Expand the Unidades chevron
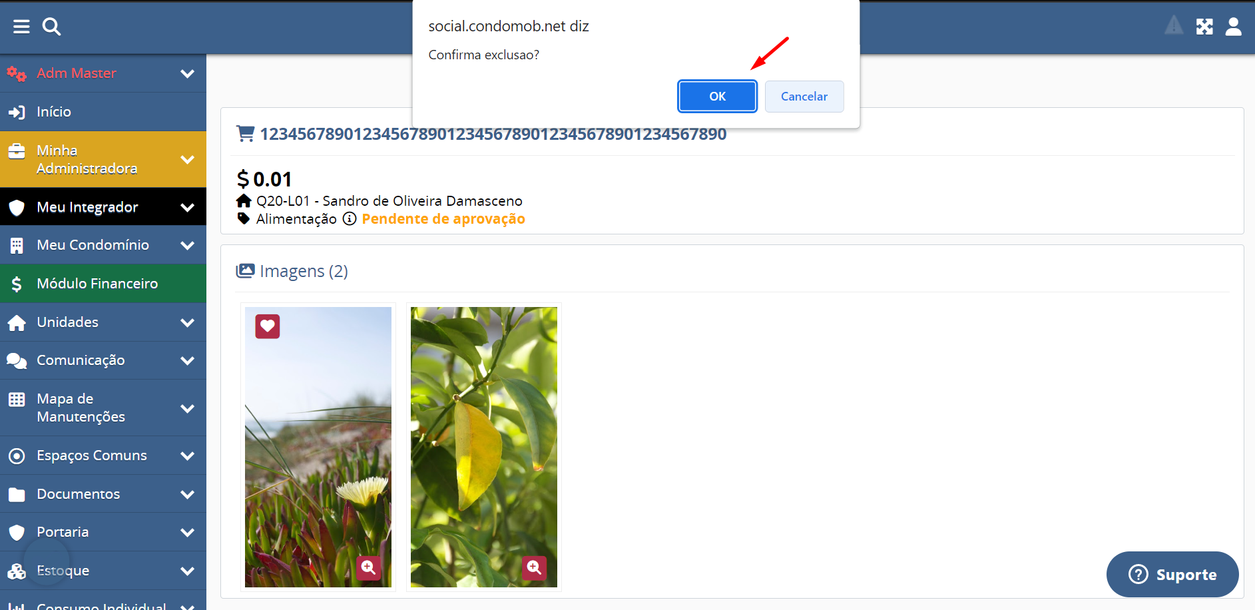Image resolution: width=1255 pixels, height=610 pixels. point(188,323)
